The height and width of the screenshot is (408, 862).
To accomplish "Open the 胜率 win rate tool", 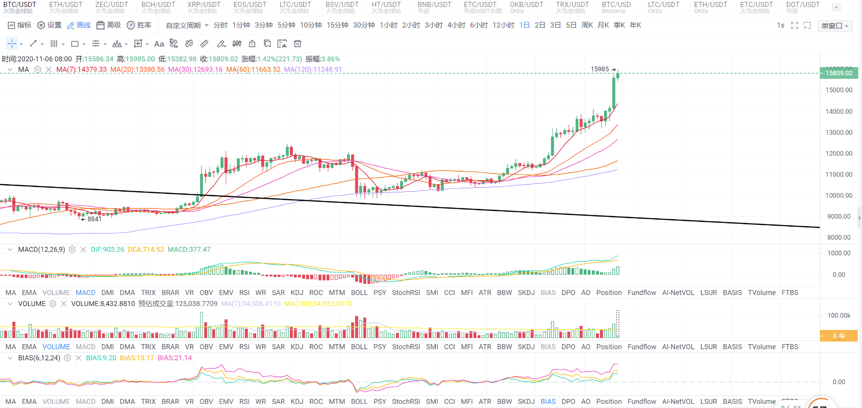I will 139,25.
